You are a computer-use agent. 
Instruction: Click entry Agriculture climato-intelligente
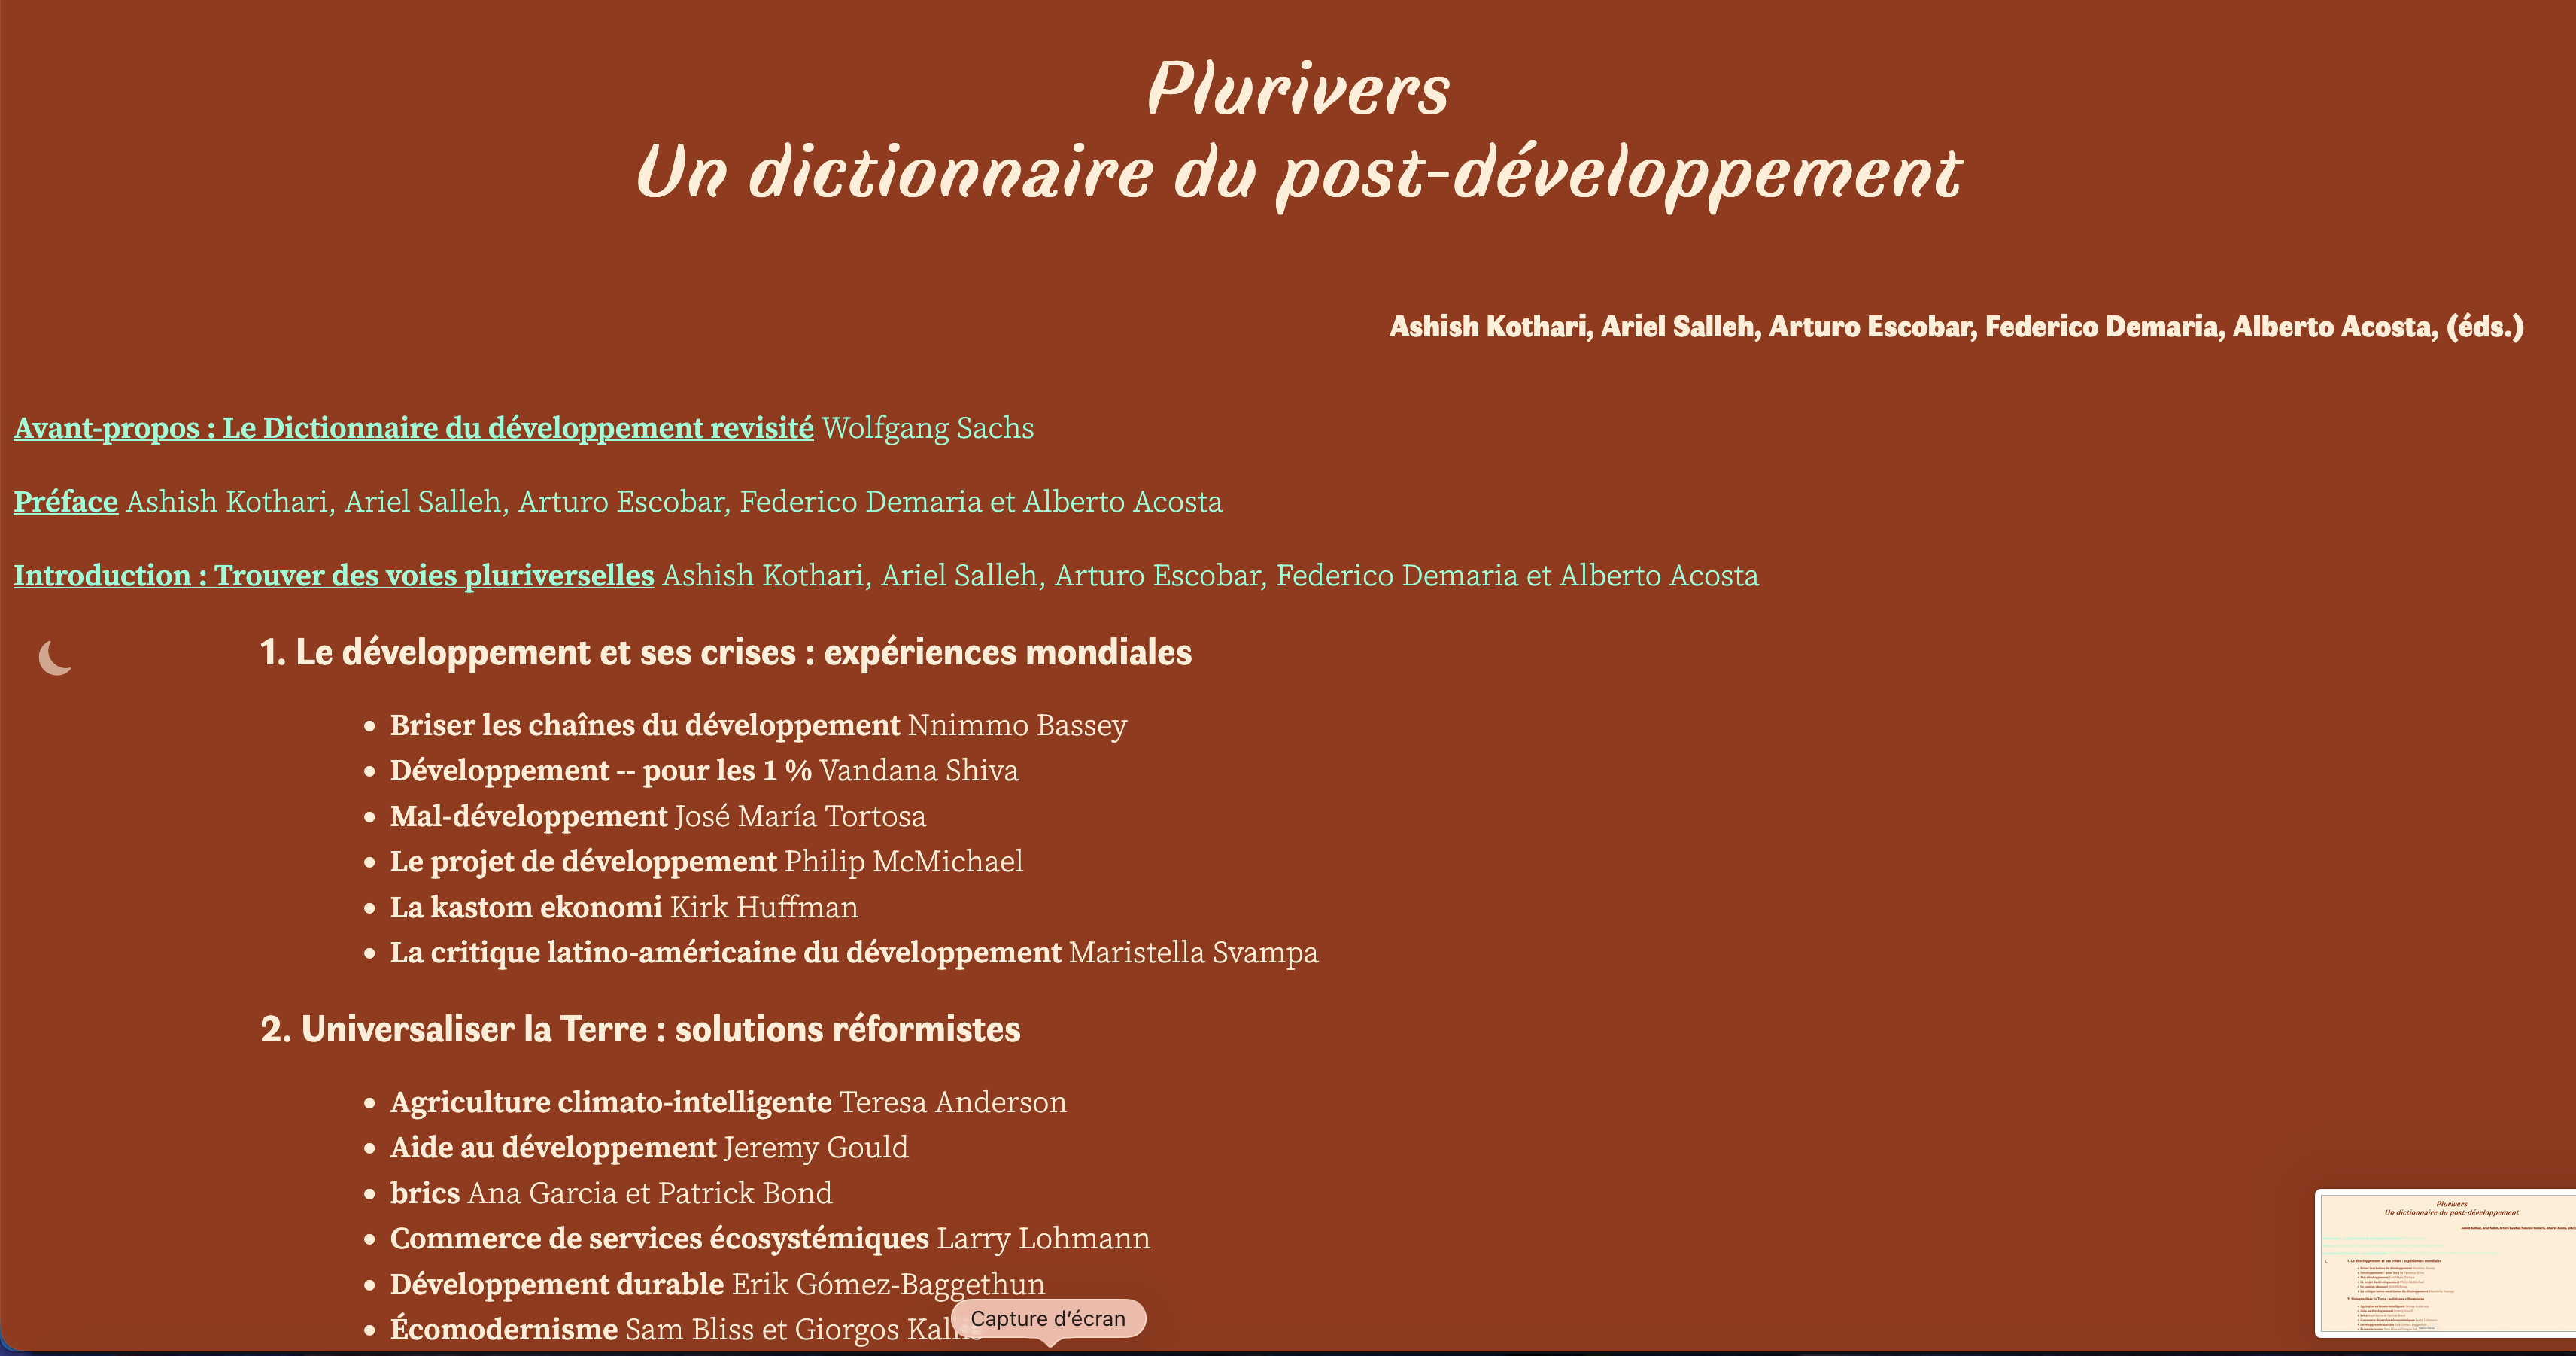pyautogui.click(x=610, y=1102)
